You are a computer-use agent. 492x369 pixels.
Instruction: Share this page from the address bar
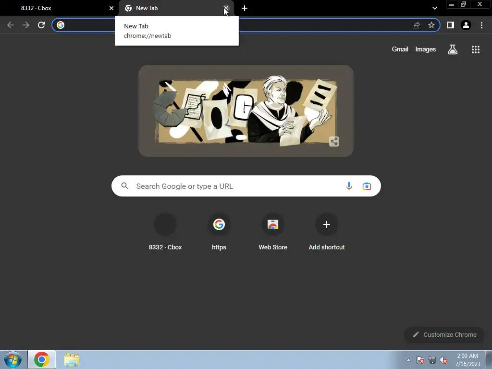pyautogui.click(x=416, y=25)
